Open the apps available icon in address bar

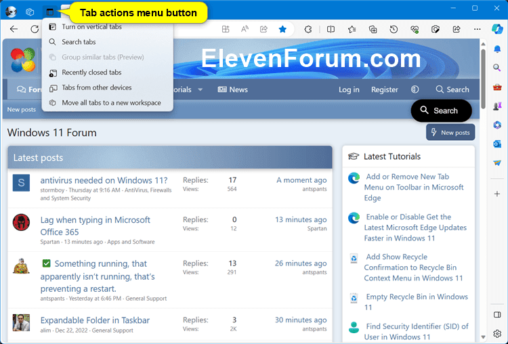(226, 29)
